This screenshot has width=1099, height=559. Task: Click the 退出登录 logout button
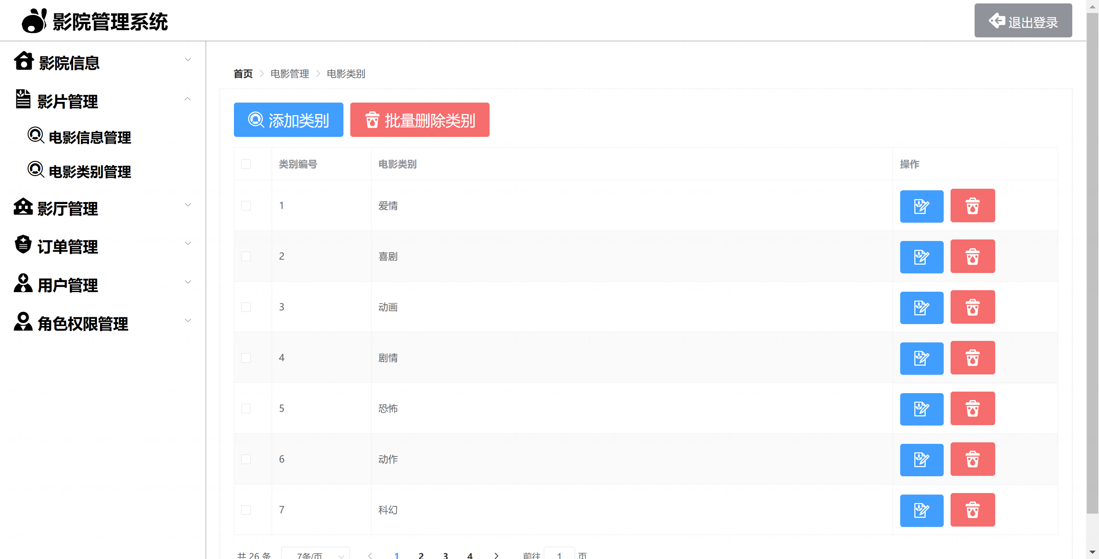coord(1023,21)
